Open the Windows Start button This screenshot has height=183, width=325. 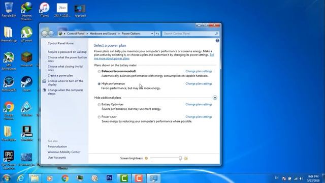click(x=6, y=178)
